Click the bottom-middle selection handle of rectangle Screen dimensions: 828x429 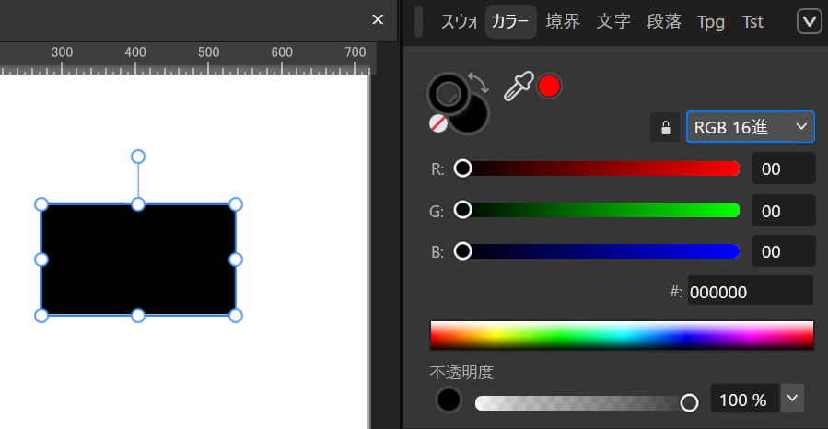[138, 316]
